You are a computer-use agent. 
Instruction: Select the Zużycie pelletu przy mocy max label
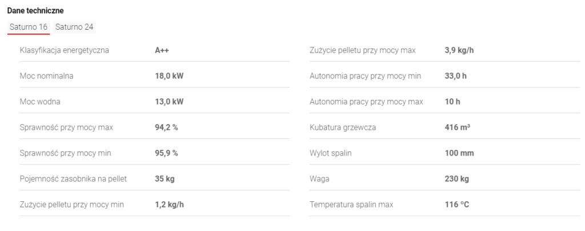click(362, 50)
